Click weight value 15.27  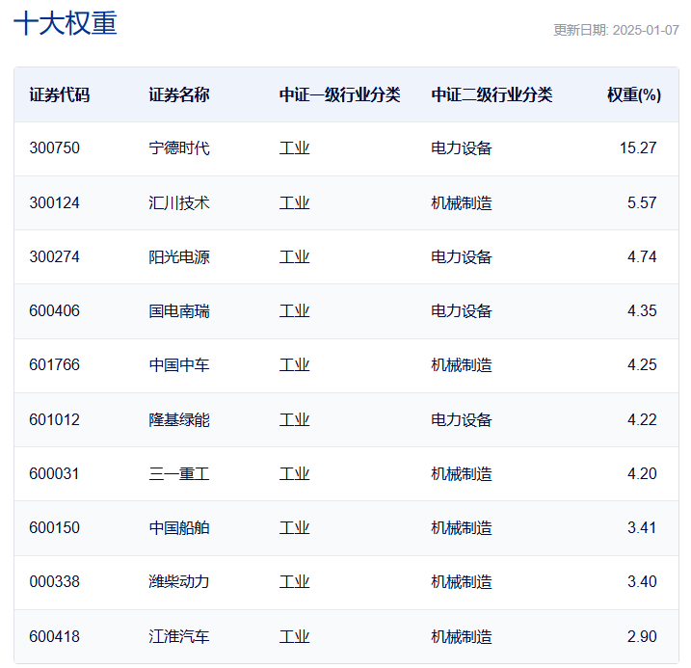point(638,147)
